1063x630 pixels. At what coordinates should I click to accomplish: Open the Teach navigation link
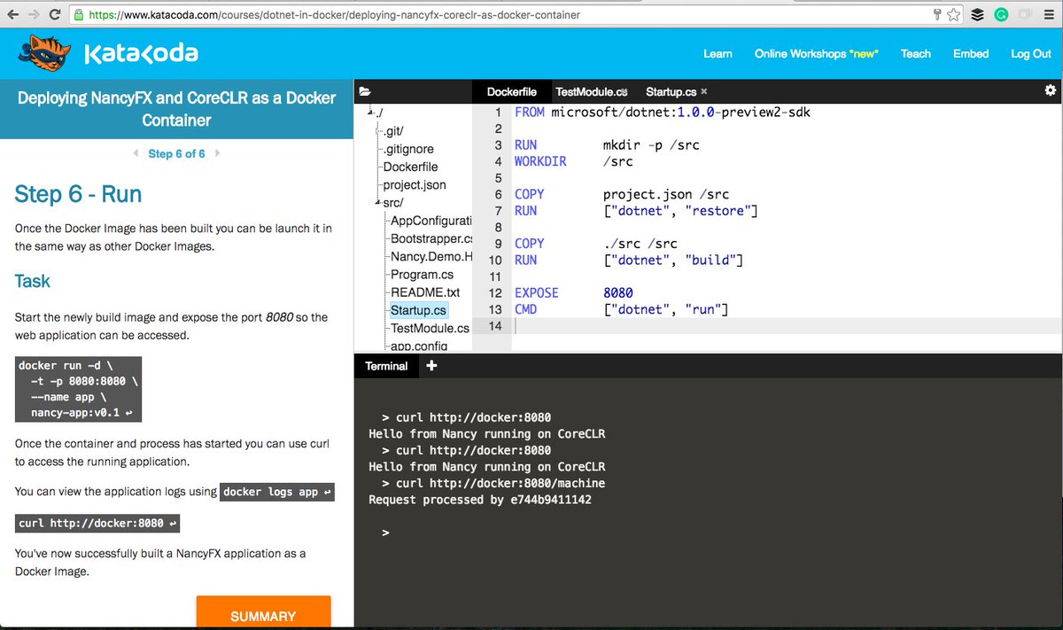point(916,54)
